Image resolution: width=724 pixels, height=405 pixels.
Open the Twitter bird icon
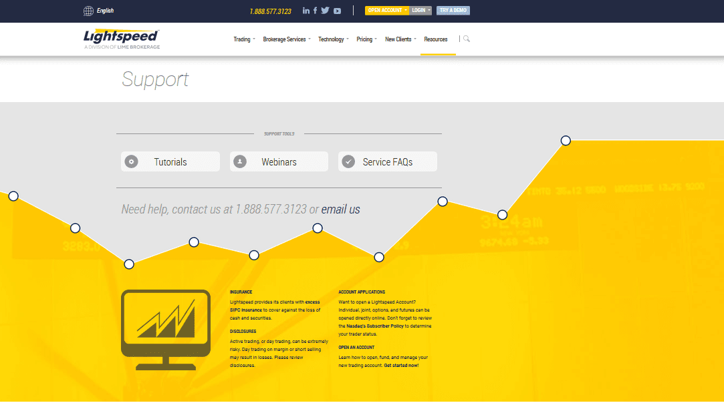click(326, 11)
